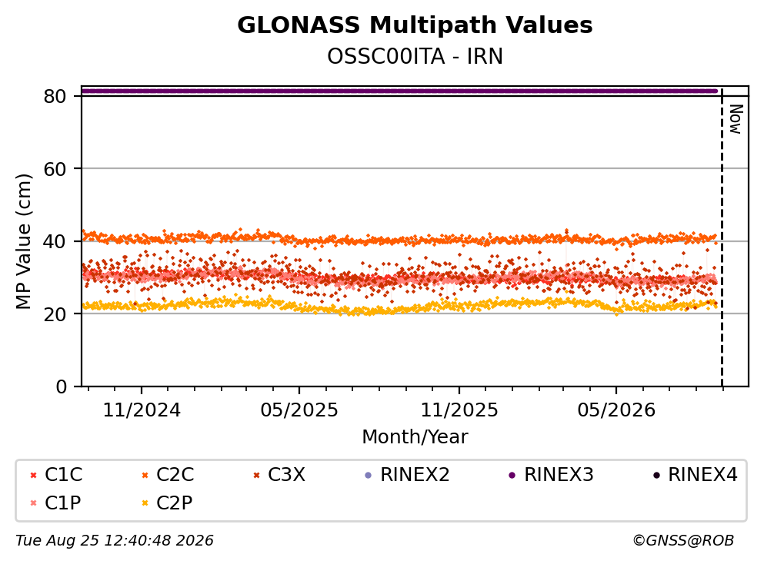
Task: Select the C2C legend label
Action: pyautogui.click(x=175, y=474)
